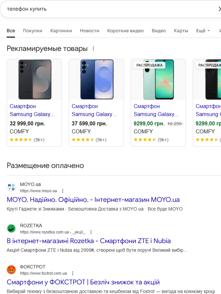Open three-dot menu beside foxtrot.com.ua URL
This screenshot has height=294, width=221.
[x=73, y=273]
